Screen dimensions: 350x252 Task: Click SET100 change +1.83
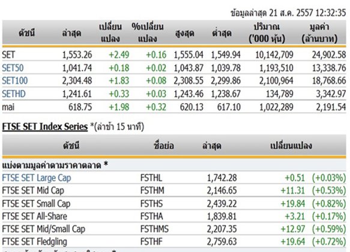pos(119,81)
